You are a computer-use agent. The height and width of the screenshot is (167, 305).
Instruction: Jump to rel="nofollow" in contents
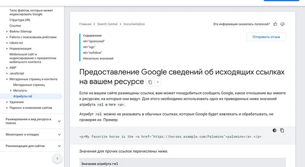coord(93,53)
